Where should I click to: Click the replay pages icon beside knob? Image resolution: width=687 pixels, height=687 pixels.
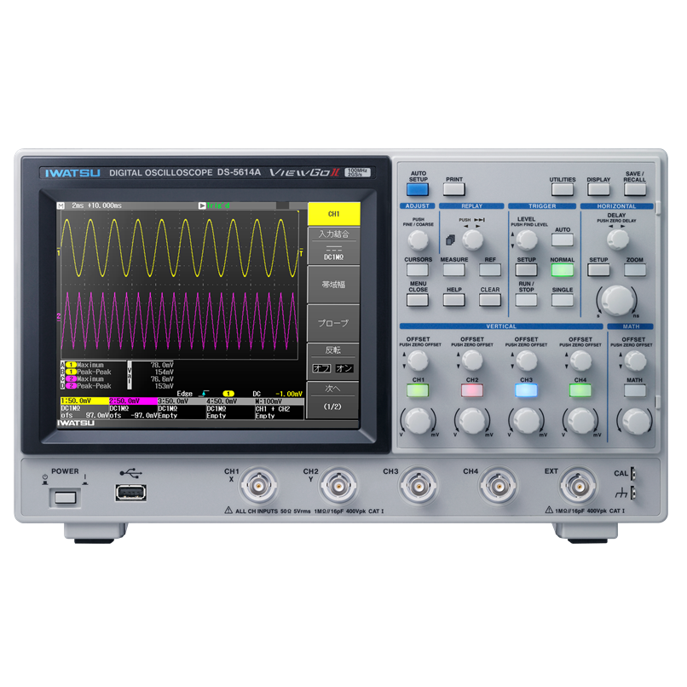coord(450,240)
